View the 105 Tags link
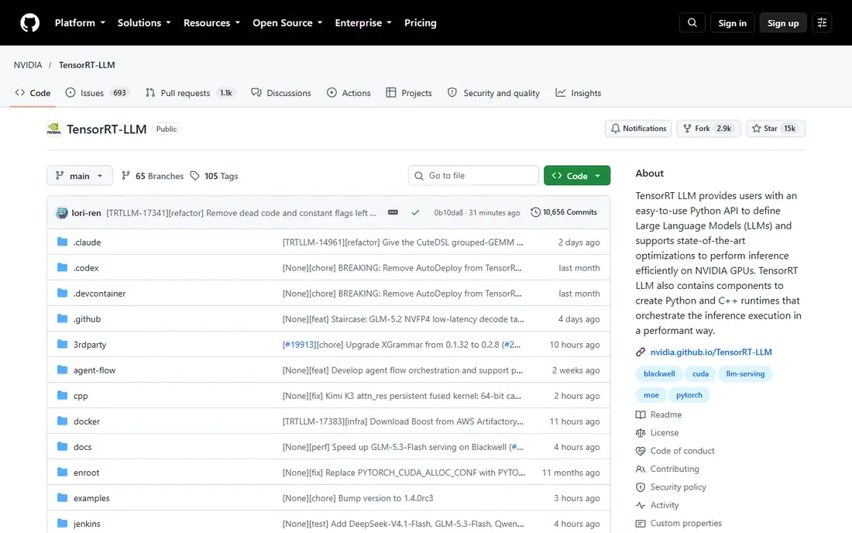The height and width of the screenshot is (533, 852). tap(214, 176)
